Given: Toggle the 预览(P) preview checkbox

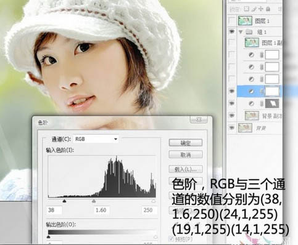Looking at the screenshot, I should coord(171,238).
